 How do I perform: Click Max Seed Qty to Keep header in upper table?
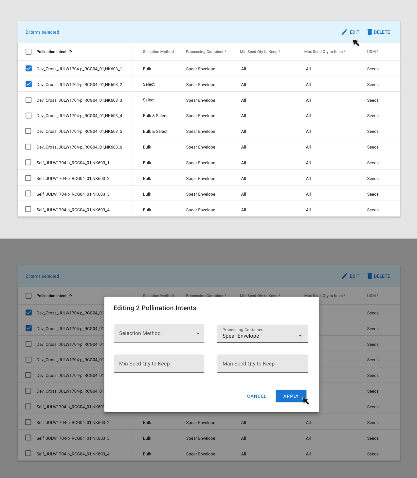tap(325, 52)
